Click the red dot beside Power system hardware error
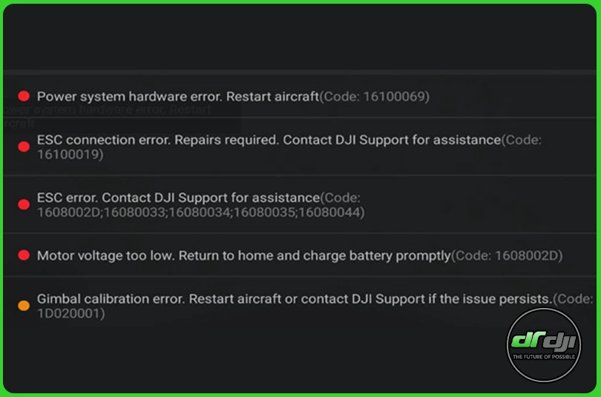 pos(24,96)
